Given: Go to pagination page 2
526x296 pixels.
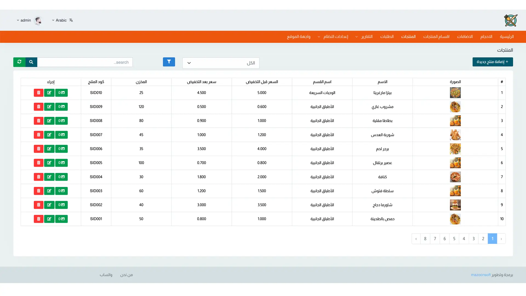Looking at the screenshot, I should (x=483, y=239).
